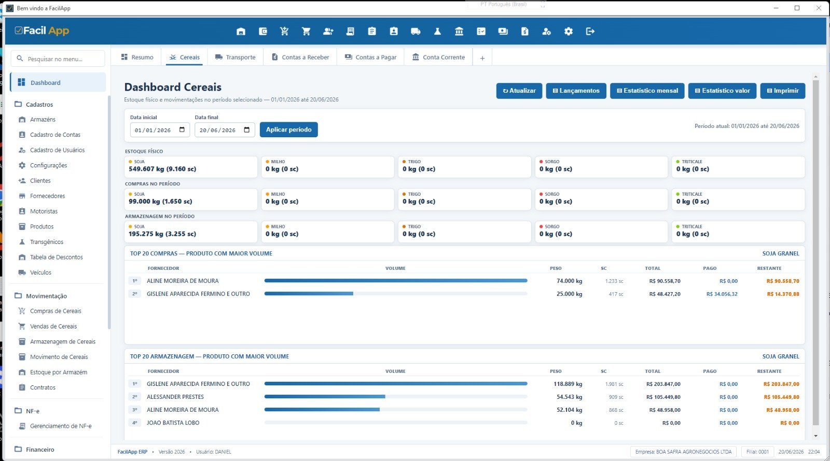Open the Transporte tab
The width and height of the screenshot is (830, 461).
(236, 57)
